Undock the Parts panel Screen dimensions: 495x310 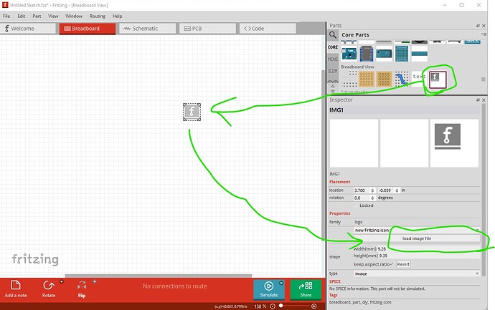pyautogui.click(x=478, y=26)
